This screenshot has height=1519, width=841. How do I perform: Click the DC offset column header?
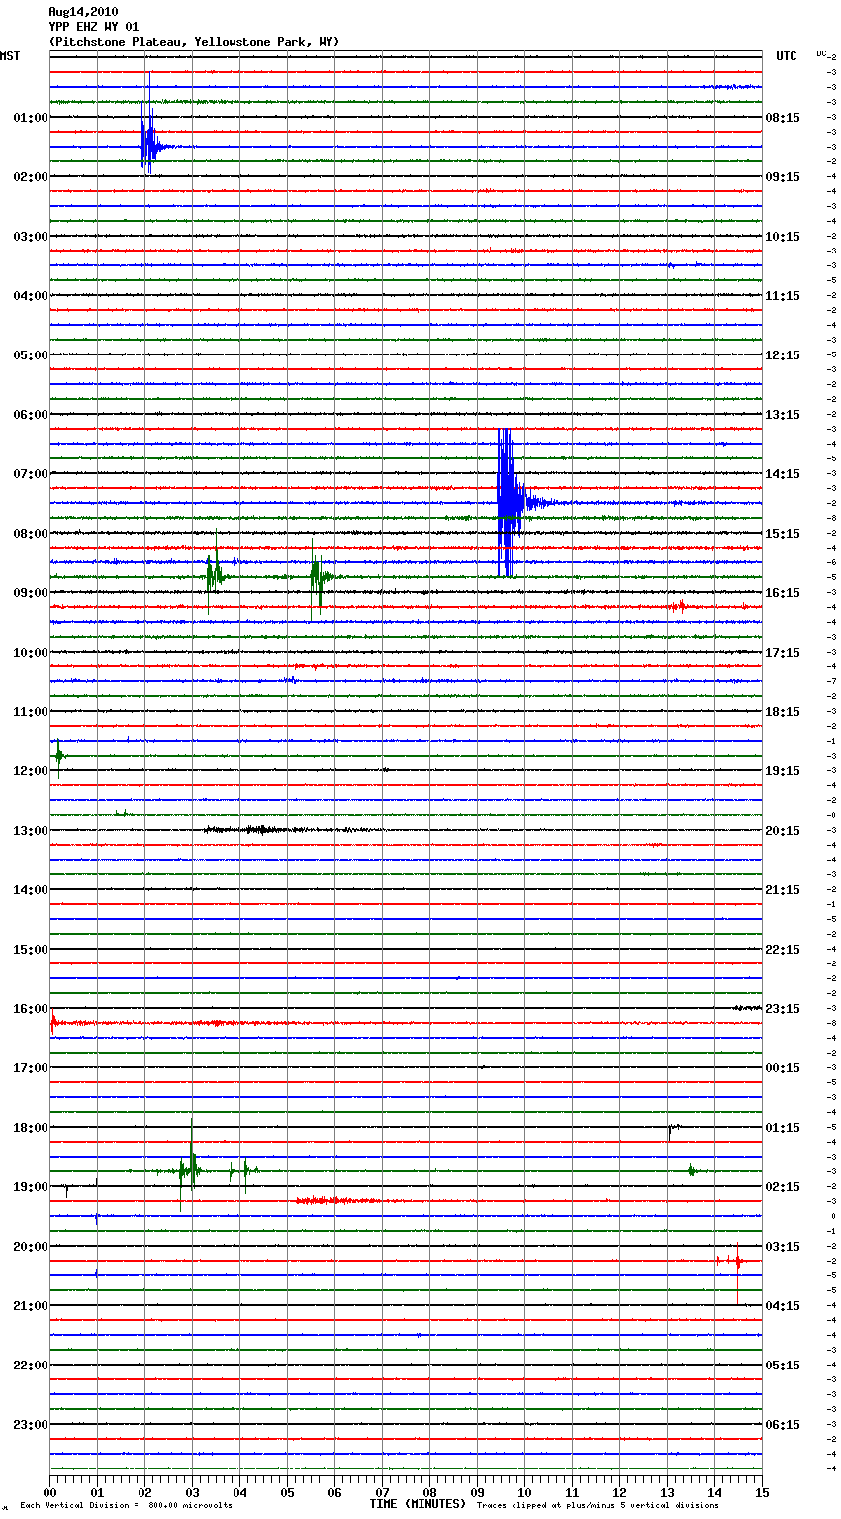(822, 53)
